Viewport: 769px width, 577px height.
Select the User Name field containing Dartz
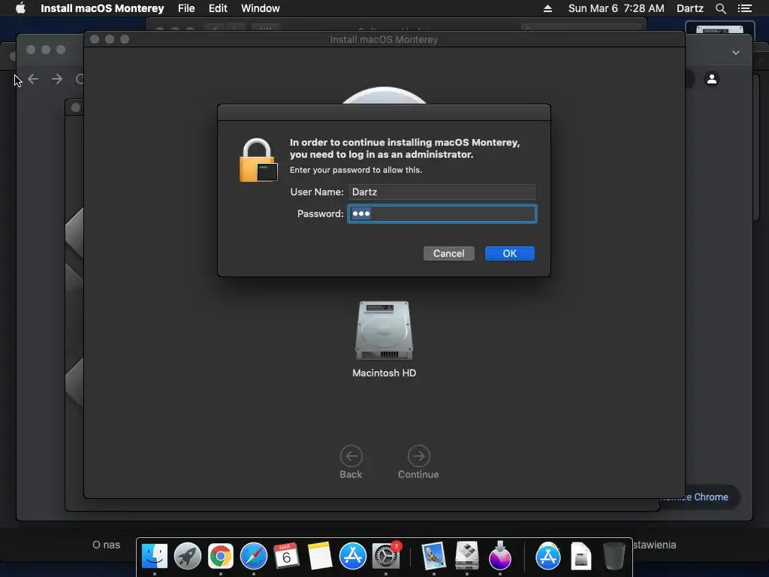(x=442, y=192)
